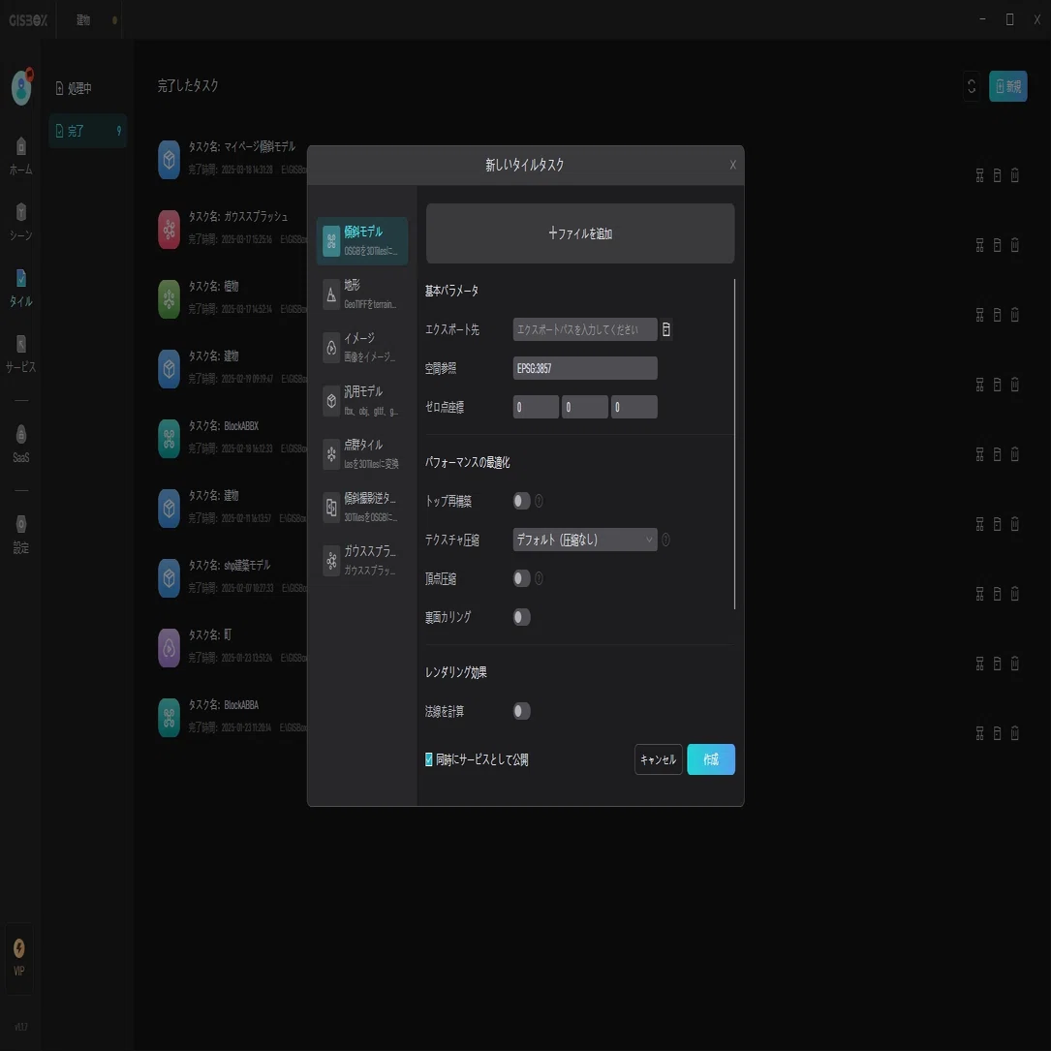Click the 空間参照 EPSG:3857 field
The width and height of the screenshot is (1051, 1051).
pos(585,368)
